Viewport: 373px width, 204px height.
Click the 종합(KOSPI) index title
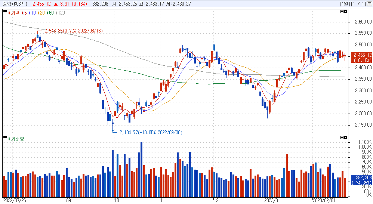[15, 4]
